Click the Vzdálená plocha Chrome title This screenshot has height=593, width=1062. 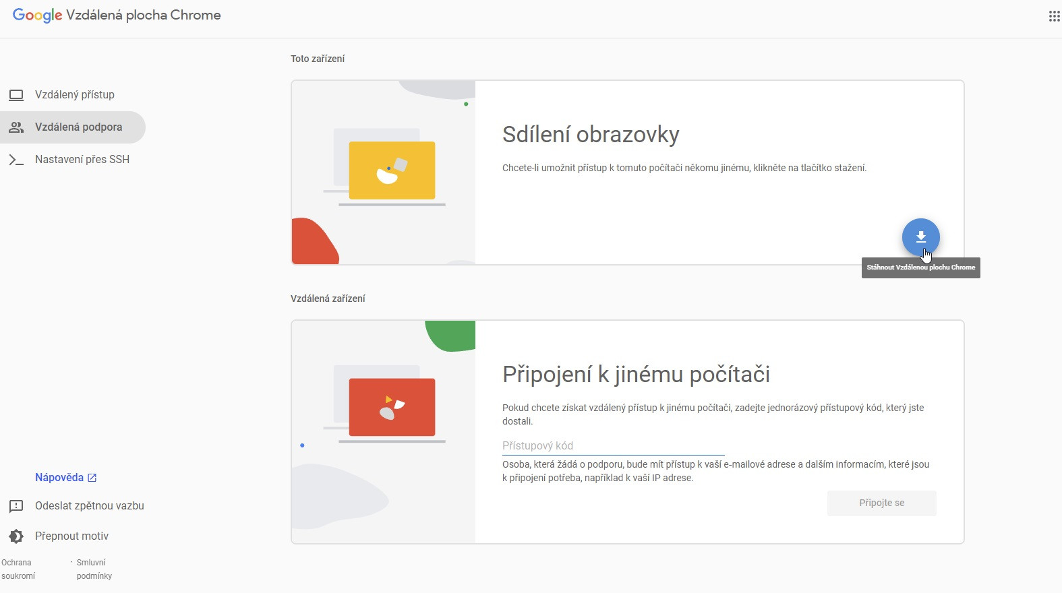click(x=144, y=15)
